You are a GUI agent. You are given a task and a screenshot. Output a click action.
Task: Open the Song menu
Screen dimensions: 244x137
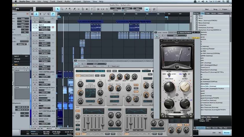(x=45, y=1)
